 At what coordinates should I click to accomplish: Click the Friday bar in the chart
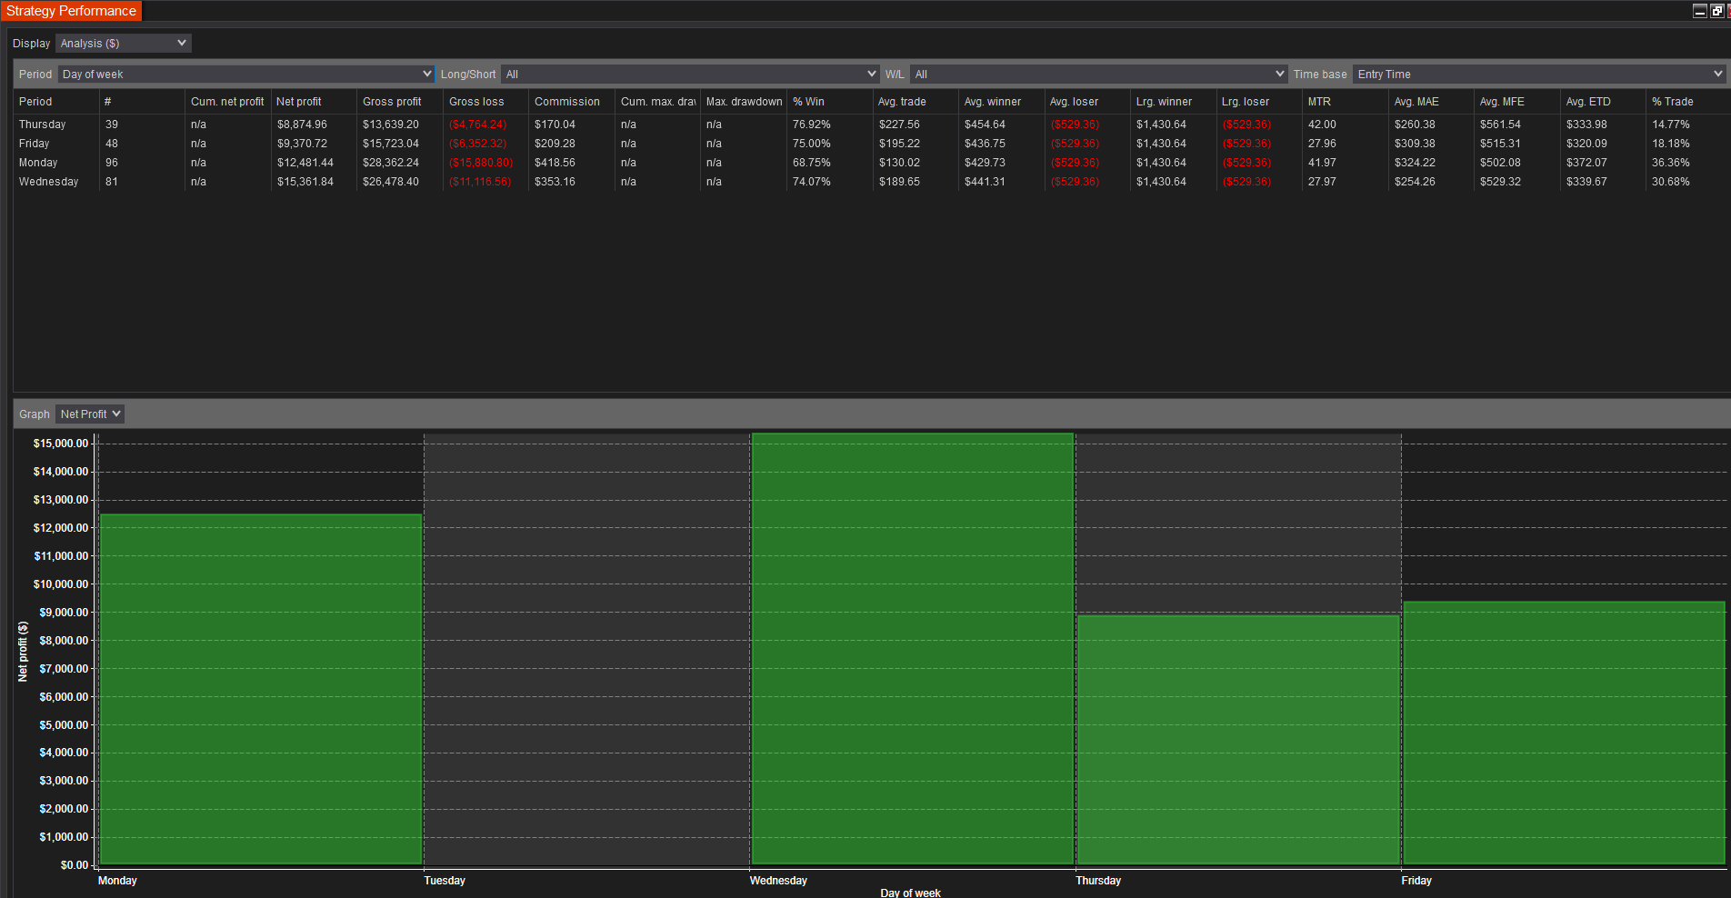tap(1564, 733)
